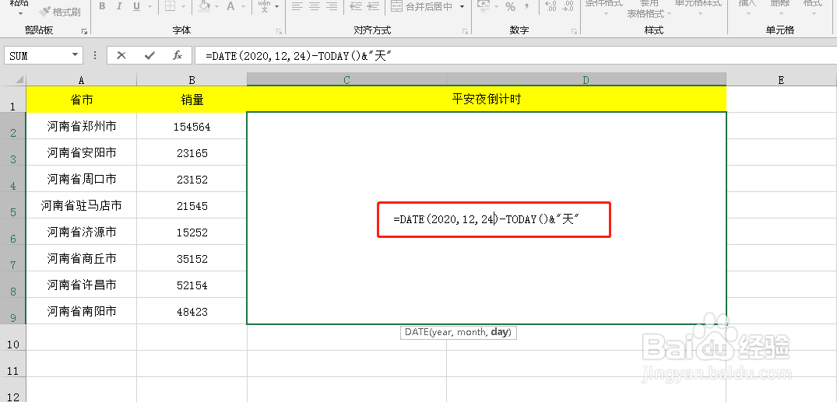This screenshot has width=837, height=402.
Task: Increase decimal places in number group
Action: click(551, 6)
